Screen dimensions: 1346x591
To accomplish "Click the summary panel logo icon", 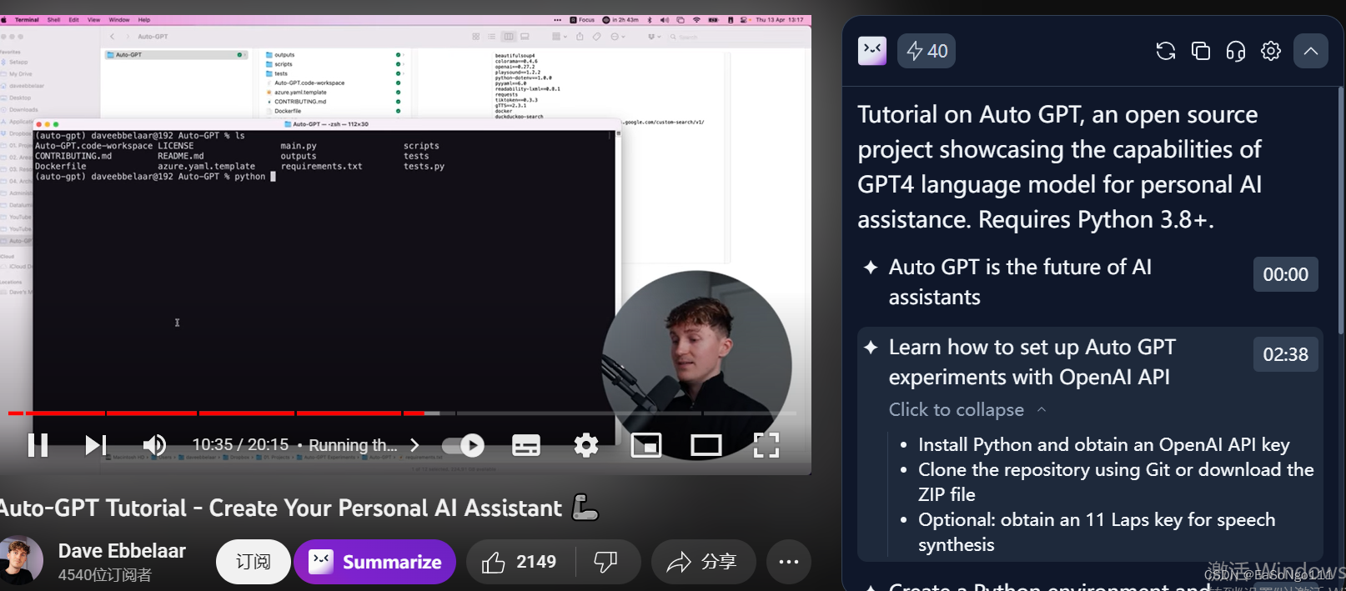I will tap(872, 51).
